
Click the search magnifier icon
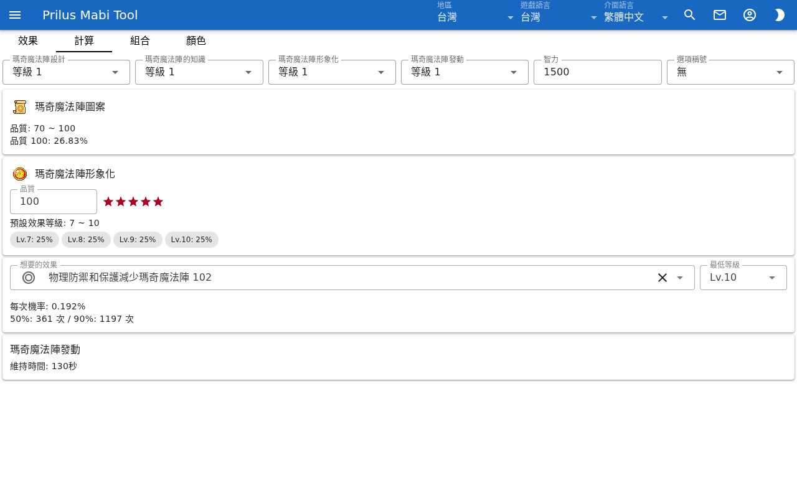pos(690,15)
